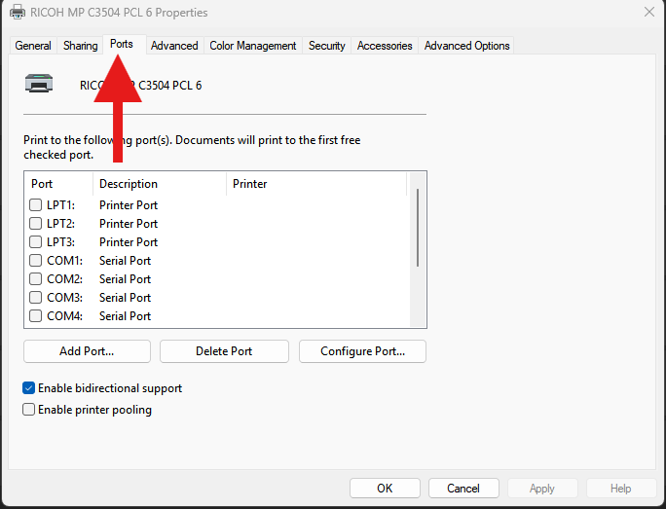Open Configure Port settings
Viewport: 666px width, 509px height.
362,351
